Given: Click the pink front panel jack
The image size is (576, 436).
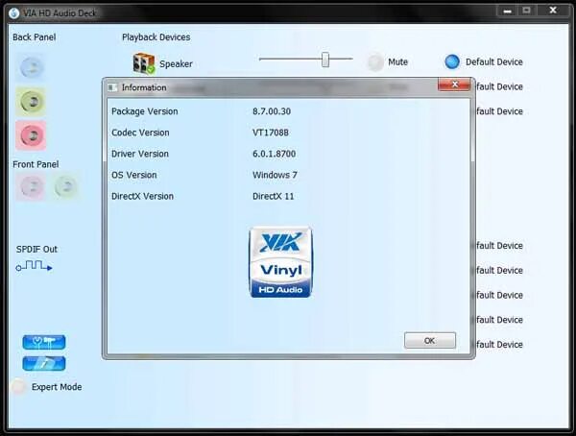Looking at the screenshot, I should click(31, 186).
